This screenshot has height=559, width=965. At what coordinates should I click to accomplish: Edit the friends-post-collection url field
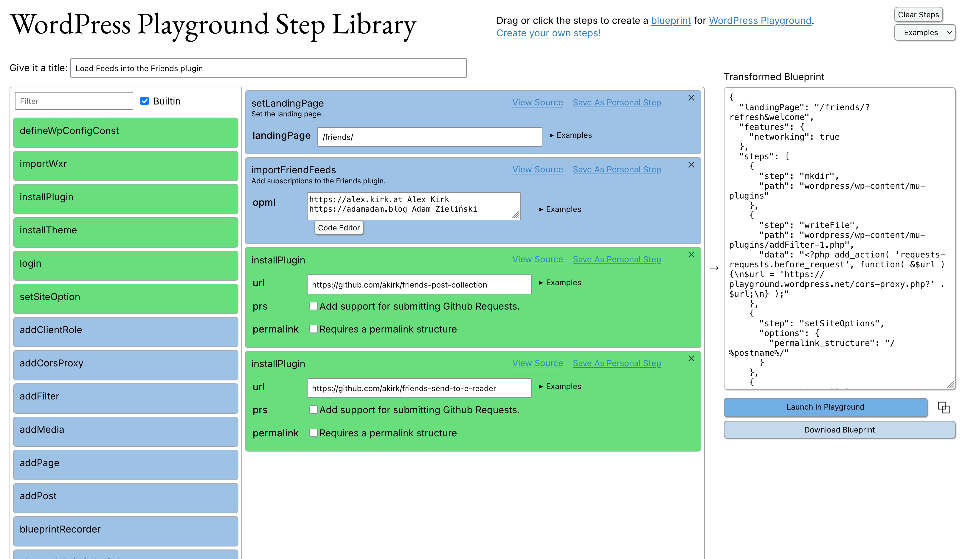(419, 285)
